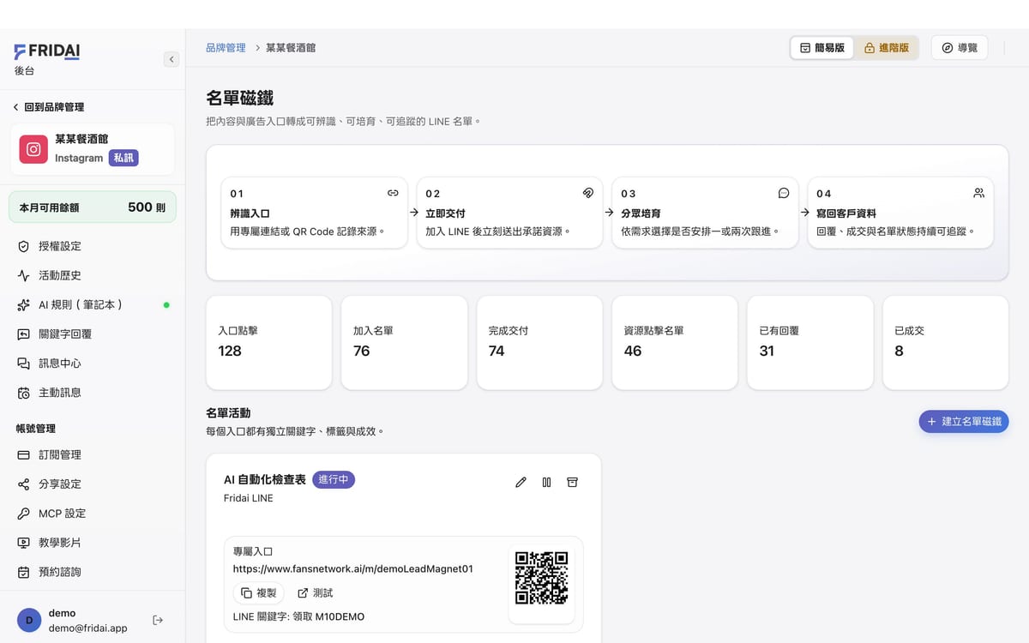1029x643 pixels.
Task: Open 訂閱管理 under 帳號管理
Action: click(x=93, y=454)
